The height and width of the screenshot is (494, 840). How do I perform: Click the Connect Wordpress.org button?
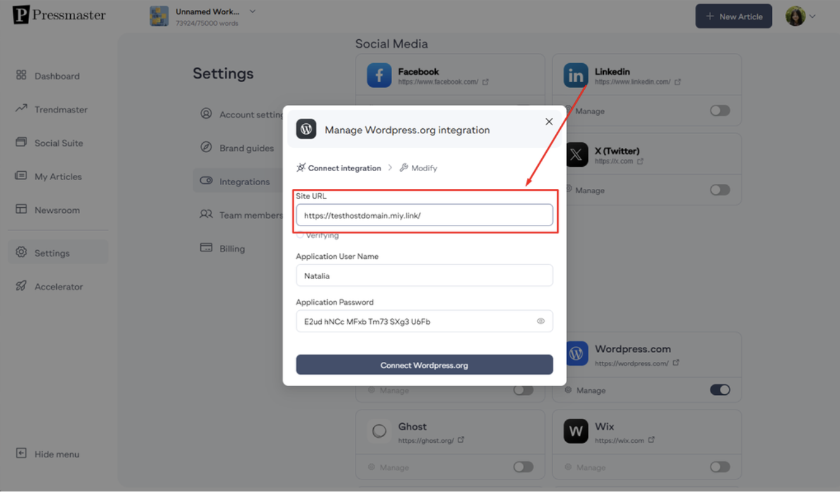point(424,365)
